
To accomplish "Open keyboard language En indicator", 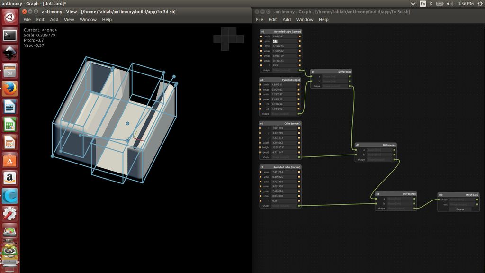I will pos(422,4).
